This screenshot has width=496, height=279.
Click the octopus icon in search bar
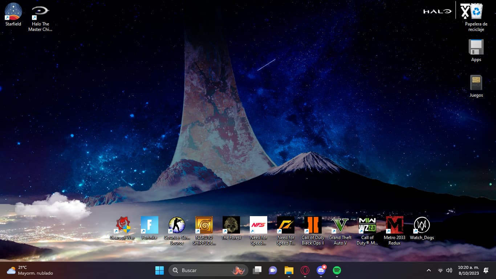coord(238,270)
